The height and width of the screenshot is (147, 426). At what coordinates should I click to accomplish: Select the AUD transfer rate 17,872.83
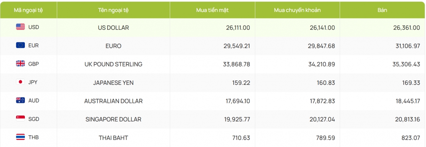tap(322, 101)
